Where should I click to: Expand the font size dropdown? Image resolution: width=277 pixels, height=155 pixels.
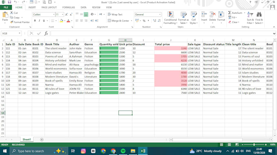(x=63, y=15)
